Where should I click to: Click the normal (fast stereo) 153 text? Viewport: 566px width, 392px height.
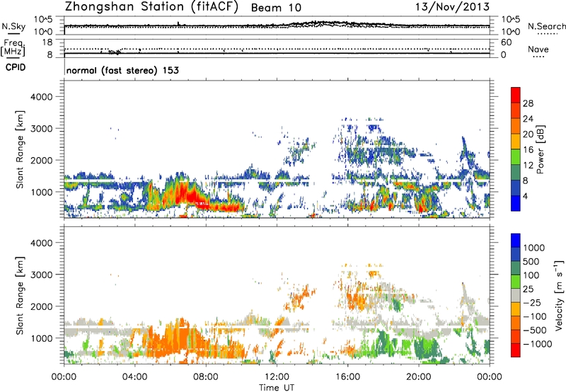pyautogui.click(x=122, y=70)
